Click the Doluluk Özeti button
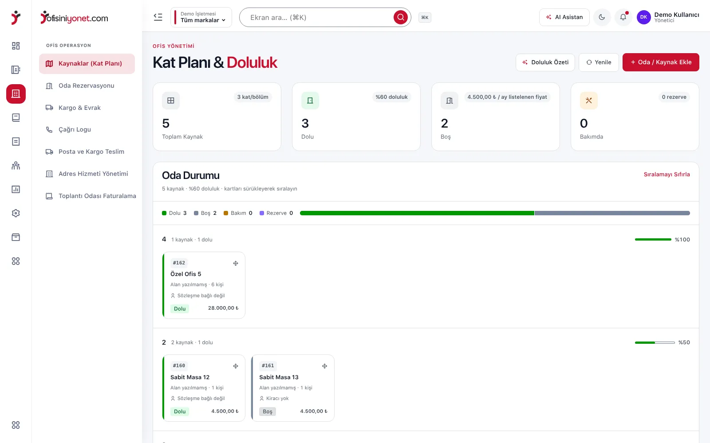The image size is (710, 443). coord(545,62)
